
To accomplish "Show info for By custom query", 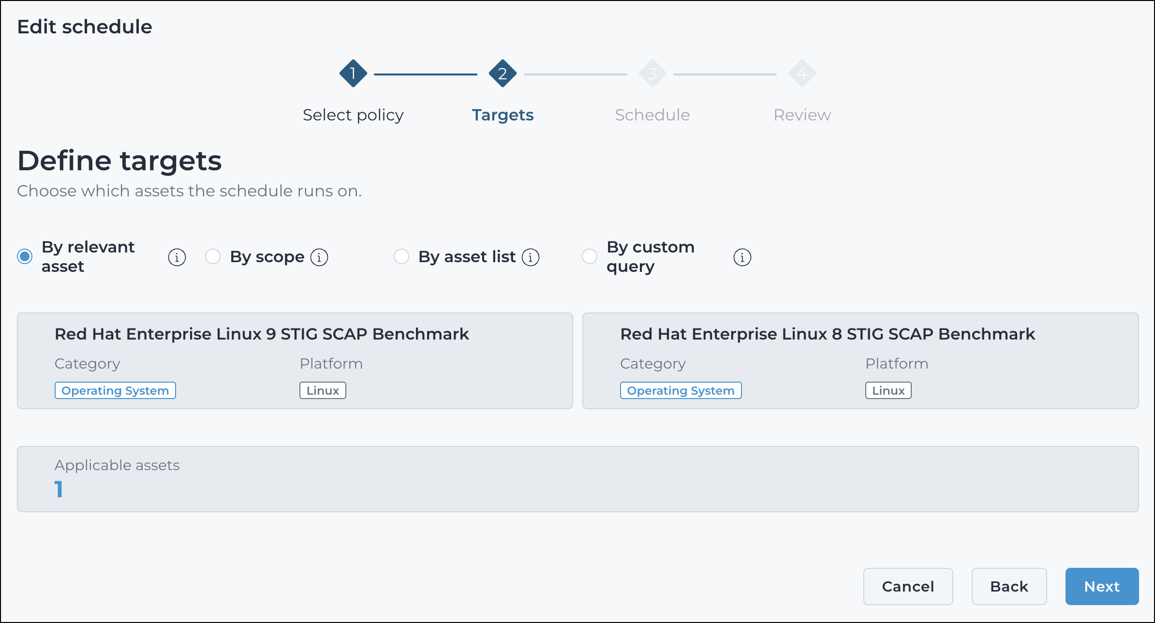I will [x=742, y=257].
